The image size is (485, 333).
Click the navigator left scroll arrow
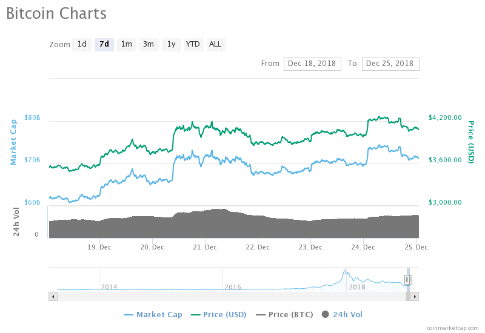click(x=53, y=297)
